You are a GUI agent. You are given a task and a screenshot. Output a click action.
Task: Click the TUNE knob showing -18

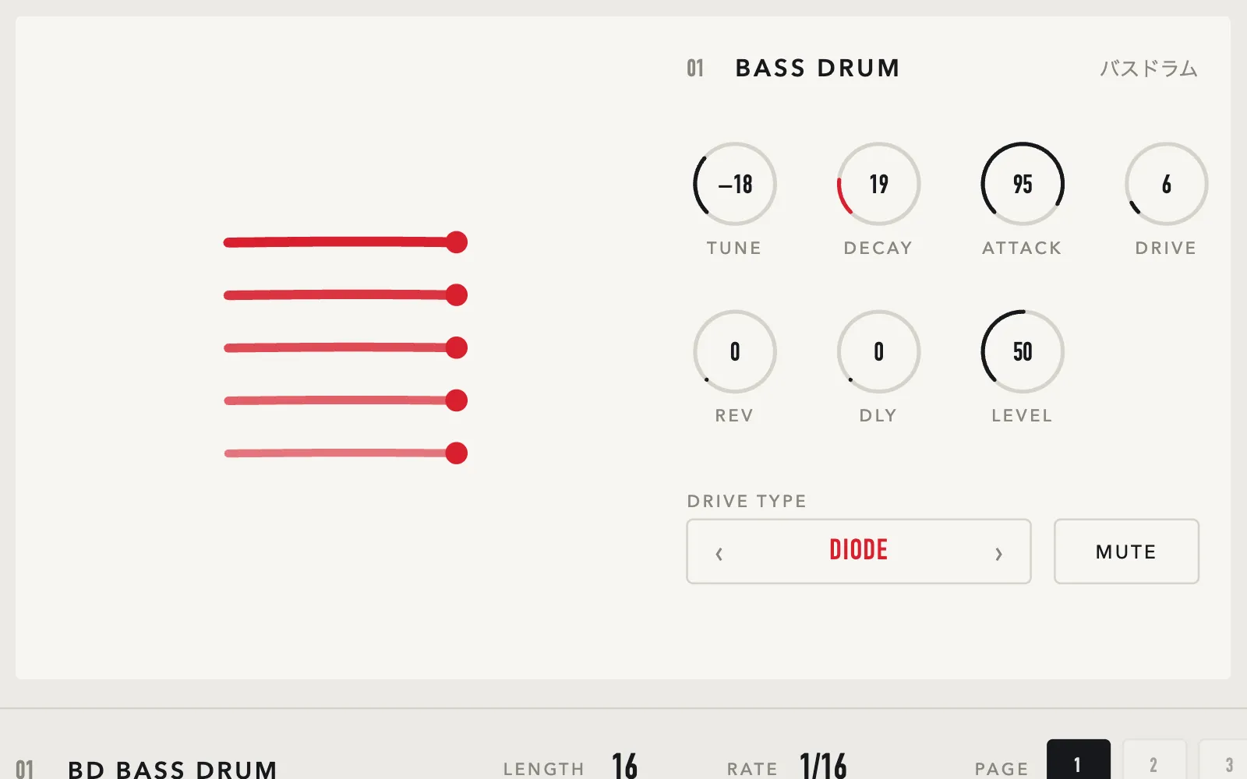click(x=734, y=184)
